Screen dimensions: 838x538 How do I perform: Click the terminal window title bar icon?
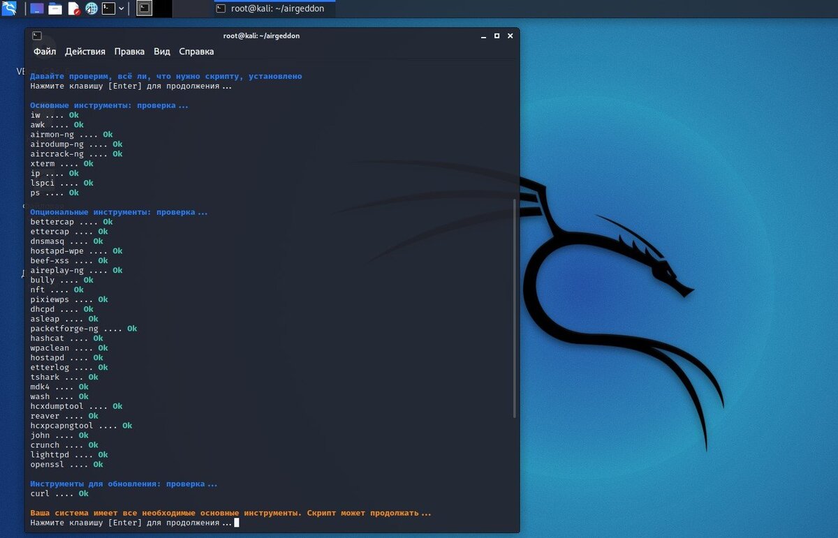click(x=37, y=36)
